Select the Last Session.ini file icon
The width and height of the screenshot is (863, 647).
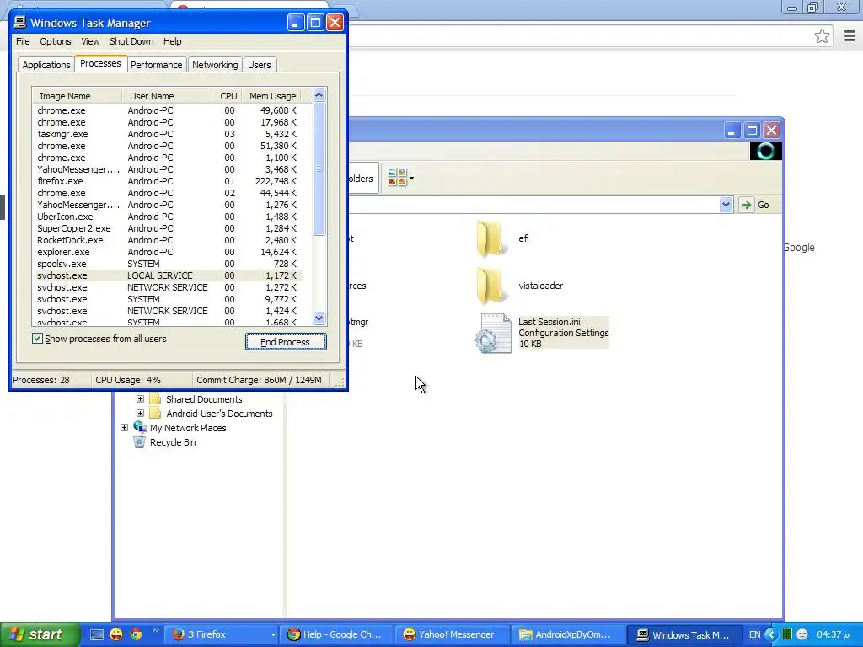point(493,334)
